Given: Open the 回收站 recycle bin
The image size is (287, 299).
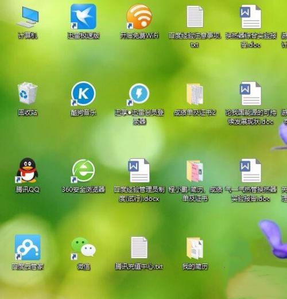Looking at the screenshot, I should (x=28, y=93).
